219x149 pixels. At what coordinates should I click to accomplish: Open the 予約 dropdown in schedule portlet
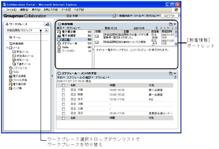[x=61, y=77]
